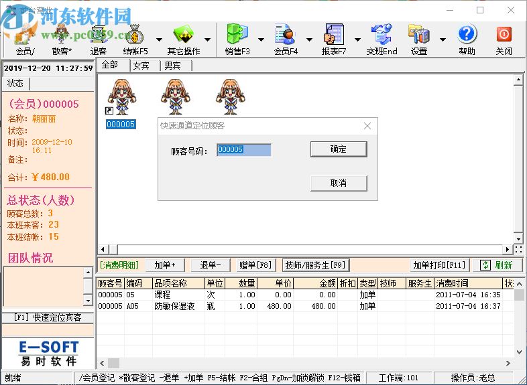The width and height of the screenshot is (527, 385).
Task: Click the 顾客号 column header
Action: point(110,284)
